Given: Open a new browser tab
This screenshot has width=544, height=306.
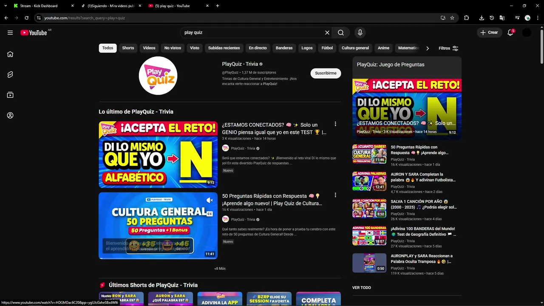Looking at the screenshot, I should coord(218,6).
